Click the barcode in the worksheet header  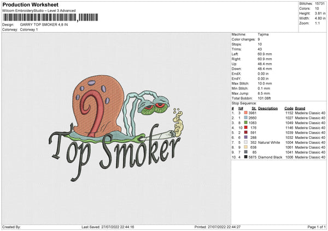(50, 17)
